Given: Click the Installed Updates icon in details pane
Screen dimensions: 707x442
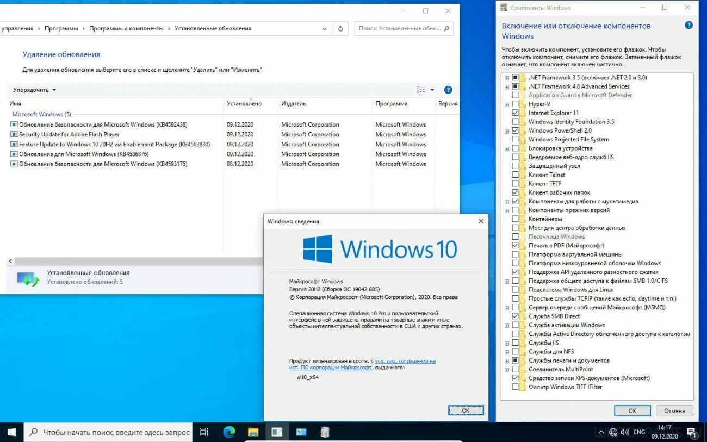Looking at the screenshot, I should click(x=28, y=278).
